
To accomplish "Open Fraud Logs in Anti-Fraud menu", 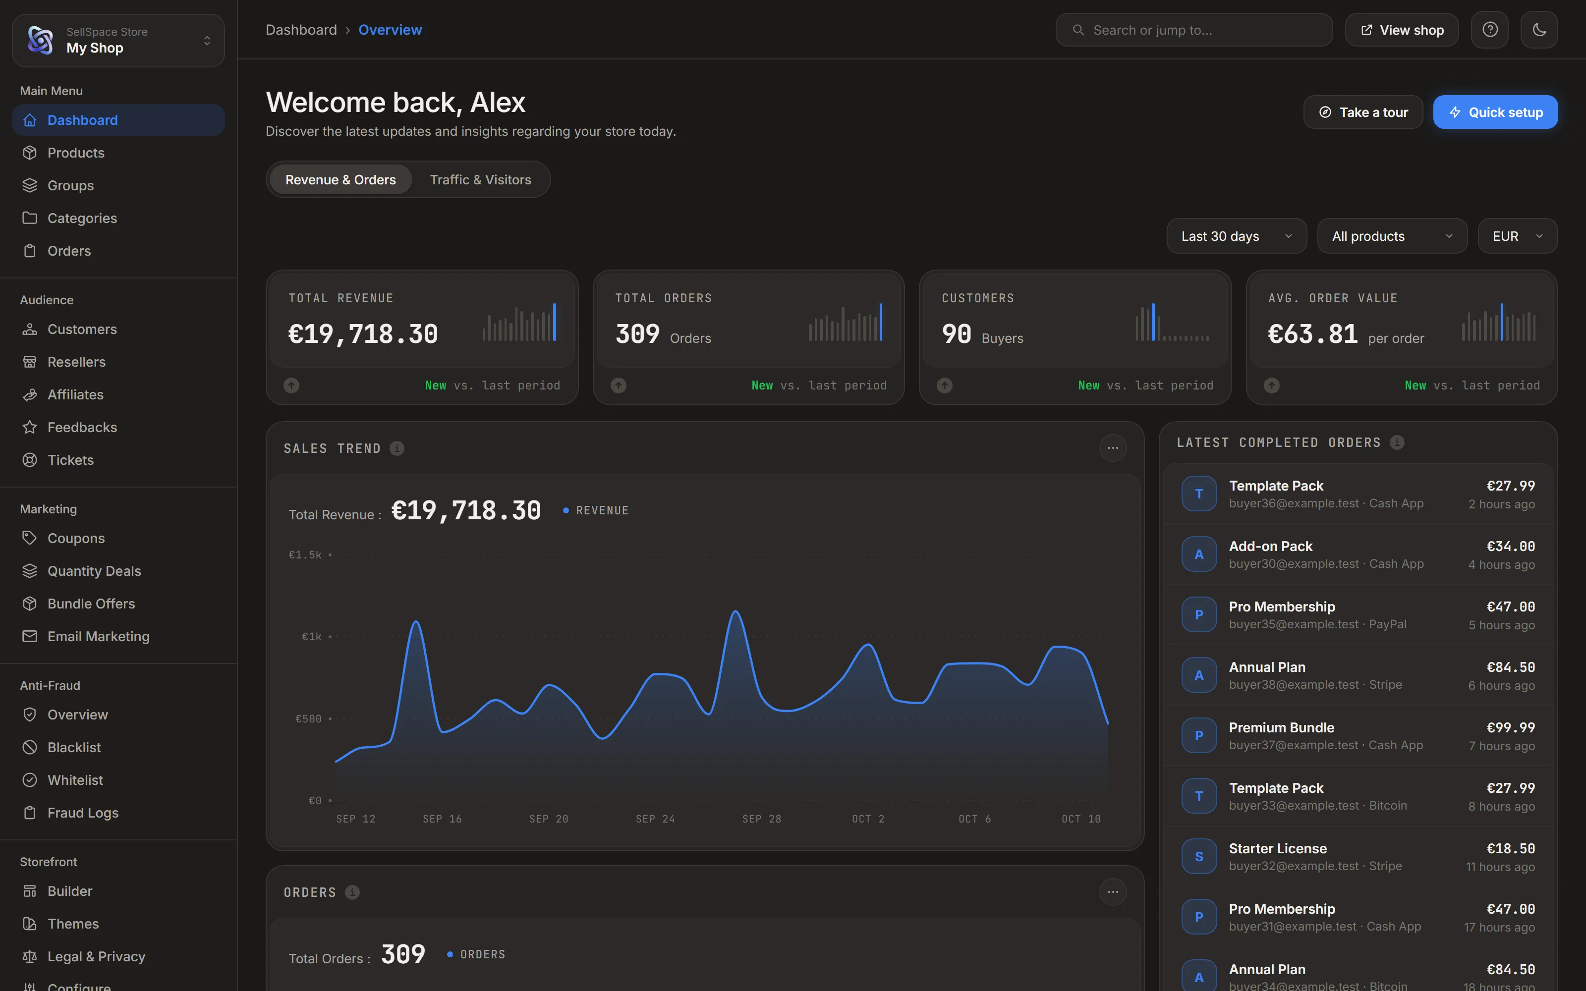I will (118, 813).
